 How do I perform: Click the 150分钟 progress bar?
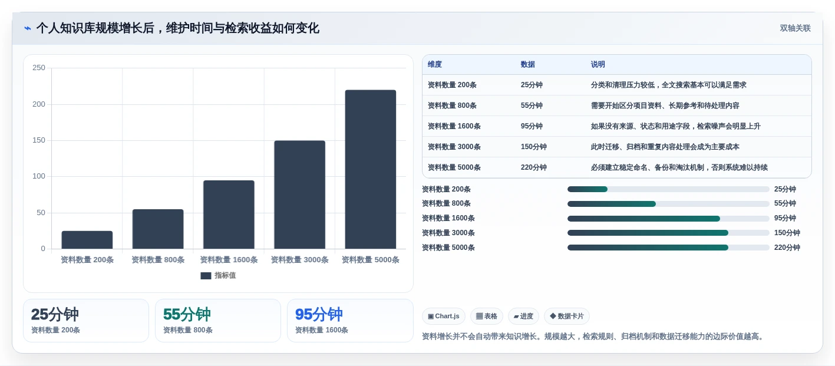tap(668, 233)
